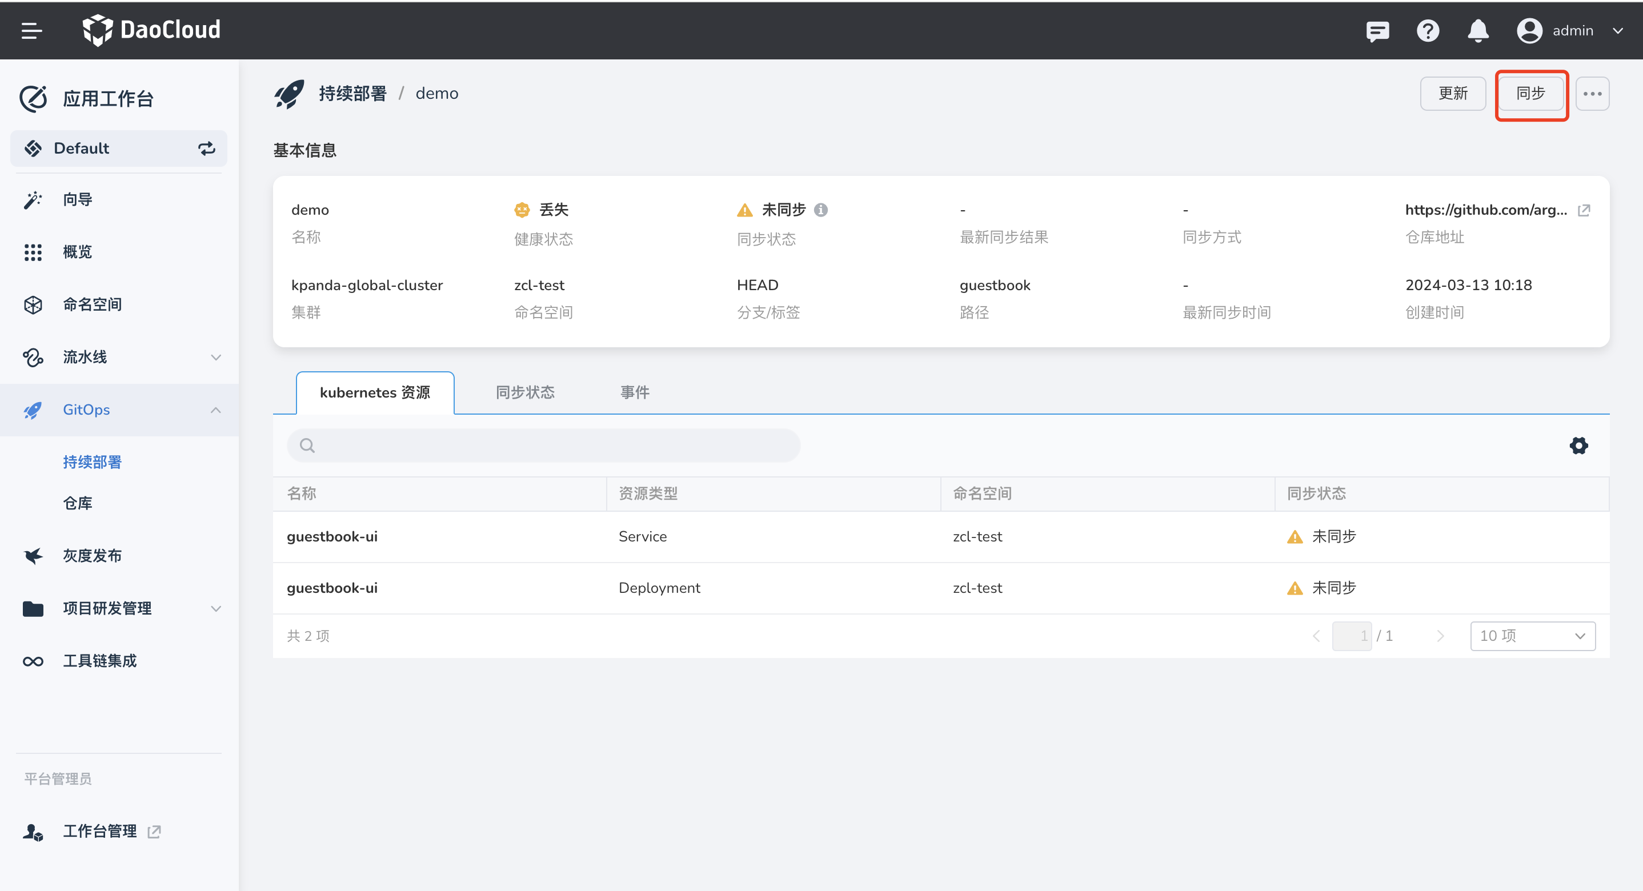Switch workspace using Default swap icon
The image size is (1643, 891).
(x=206, y=148)
